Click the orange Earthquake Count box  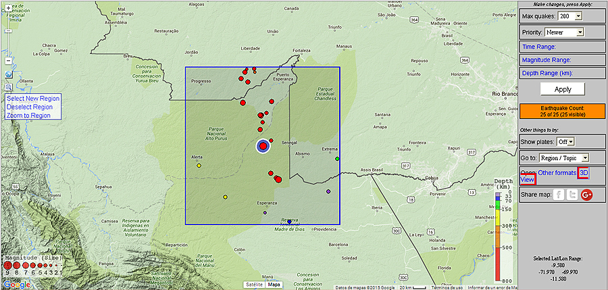point(562,111)
